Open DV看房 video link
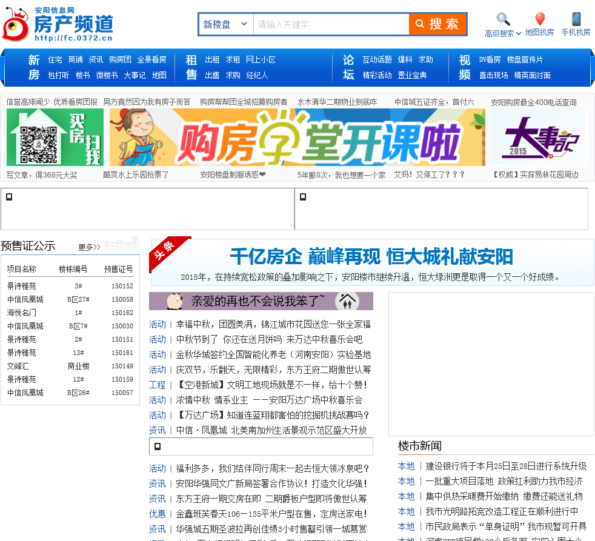 [x=490, y=59]
